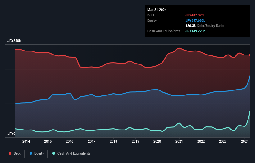Toggle the Equity legend button
This screenshot has height=163, width=255.
(37, 154)
